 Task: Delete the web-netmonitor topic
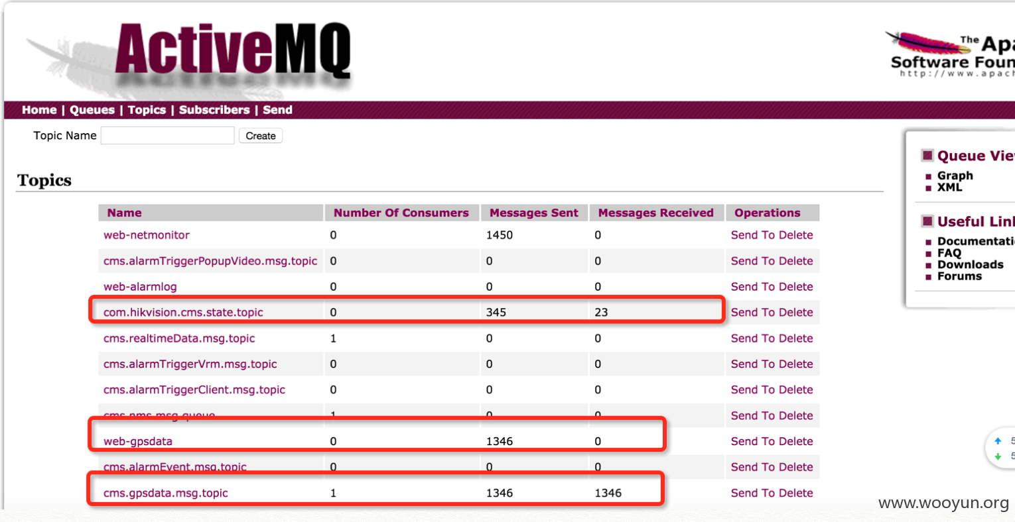[x=796, y=235]
